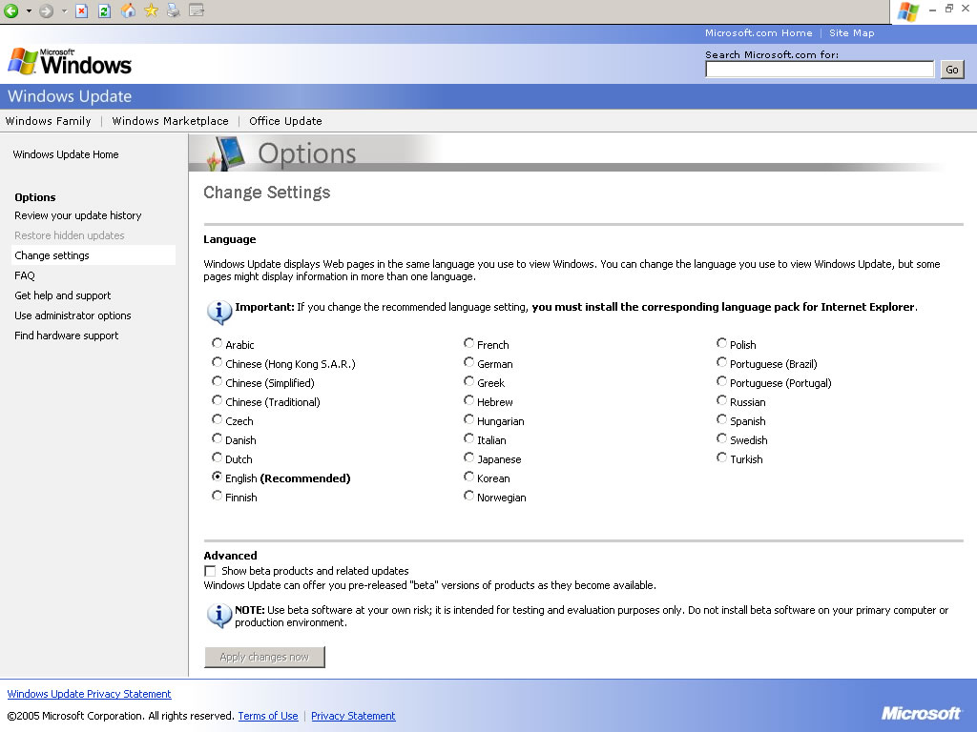Open Use administrator options
The width and height of the screenshot is (977, 732).
73,315
